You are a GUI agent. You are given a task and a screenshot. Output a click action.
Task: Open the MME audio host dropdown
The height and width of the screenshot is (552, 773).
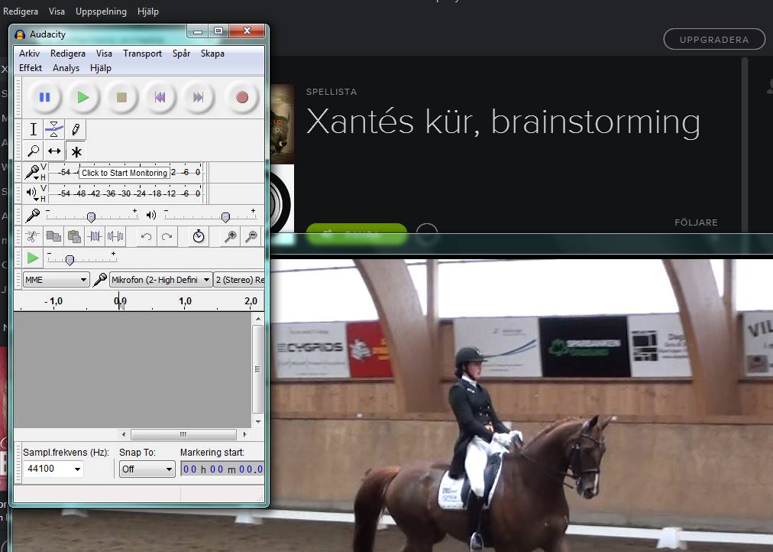[x=56, y=280]
